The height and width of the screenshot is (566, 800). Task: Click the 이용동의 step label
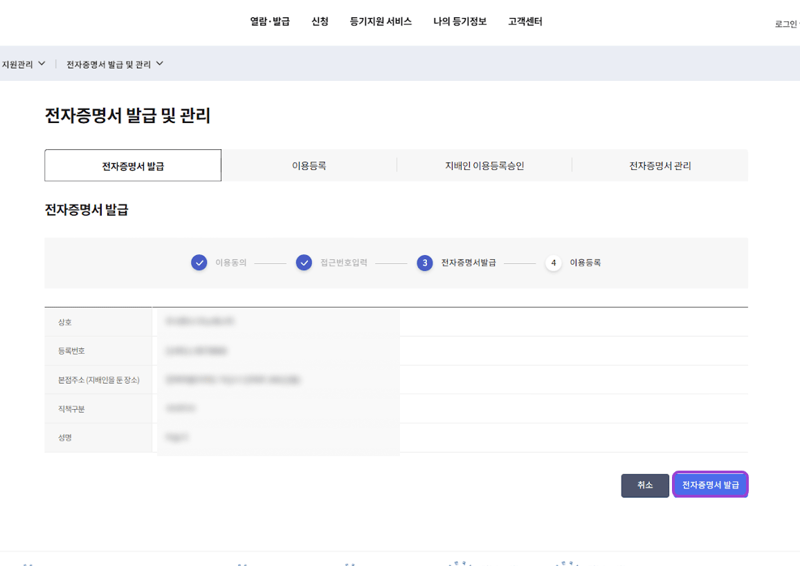230,263
